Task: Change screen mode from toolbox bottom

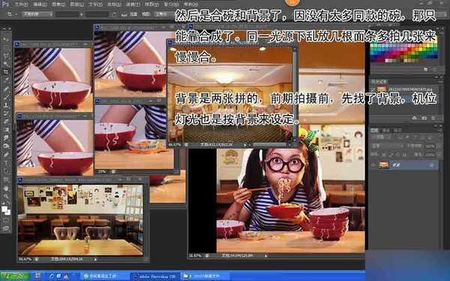Action: point(6,229)
